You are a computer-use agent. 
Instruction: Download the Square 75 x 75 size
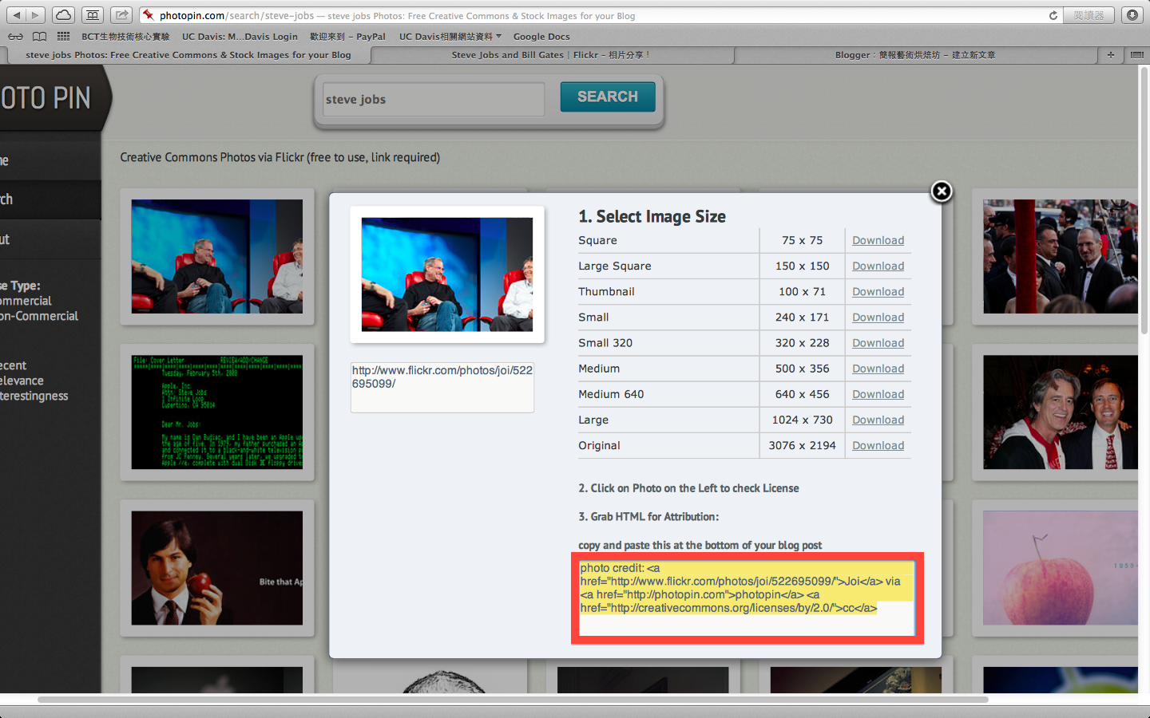[x=878, y=240]
